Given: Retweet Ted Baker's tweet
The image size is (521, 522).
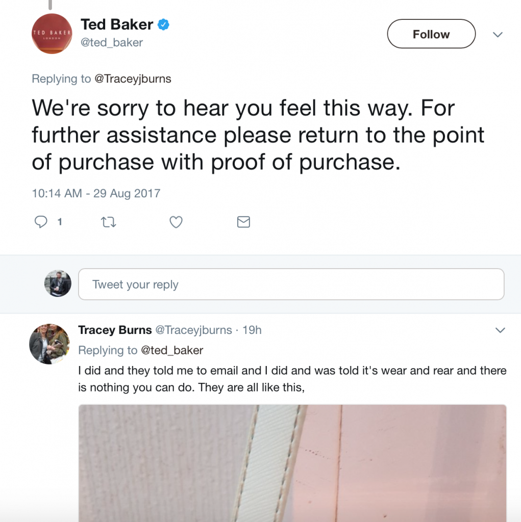Looking at the screenshot, I should point(109,222).
